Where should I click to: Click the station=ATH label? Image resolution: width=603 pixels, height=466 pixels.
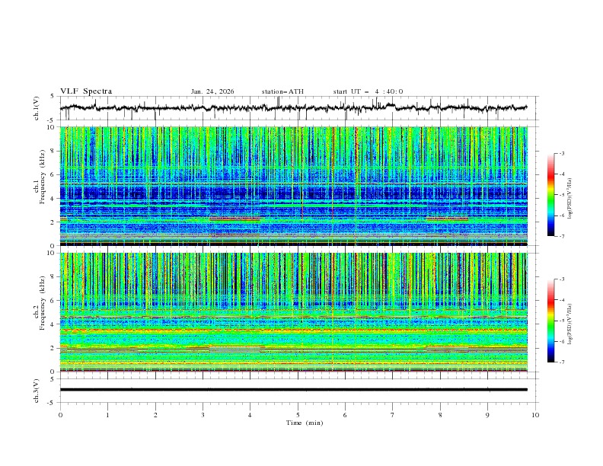282,91
